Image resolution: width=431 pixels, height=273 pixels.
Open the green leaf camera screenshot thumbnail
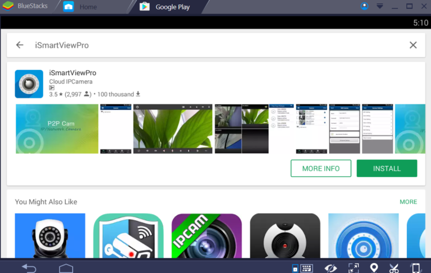pyautogui.click(x=173, y=128)
